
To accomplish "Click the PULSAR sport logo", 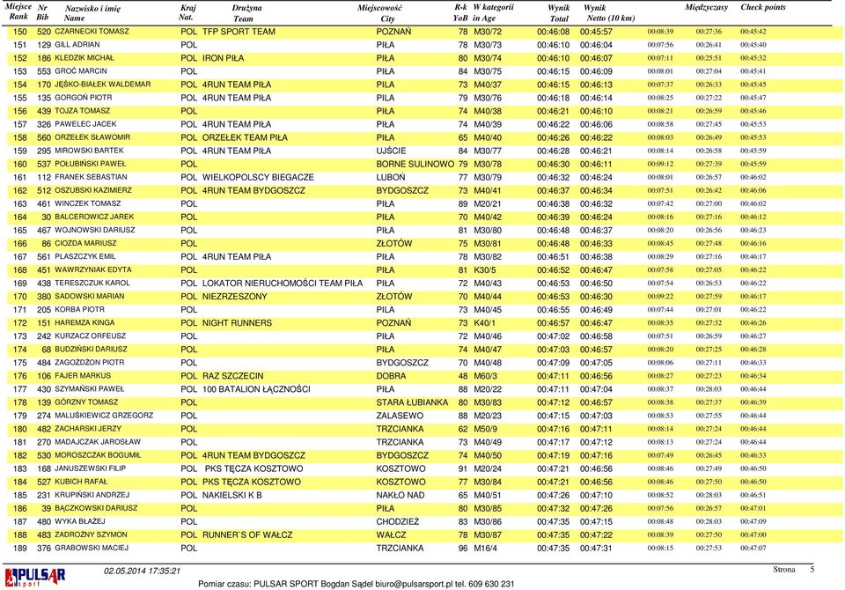I will [x=35, y=577].
